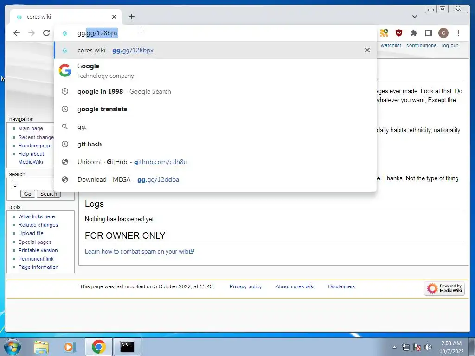
Task: Click the wiki search input field
Action: pyautogui.click(x=33, y=185)
